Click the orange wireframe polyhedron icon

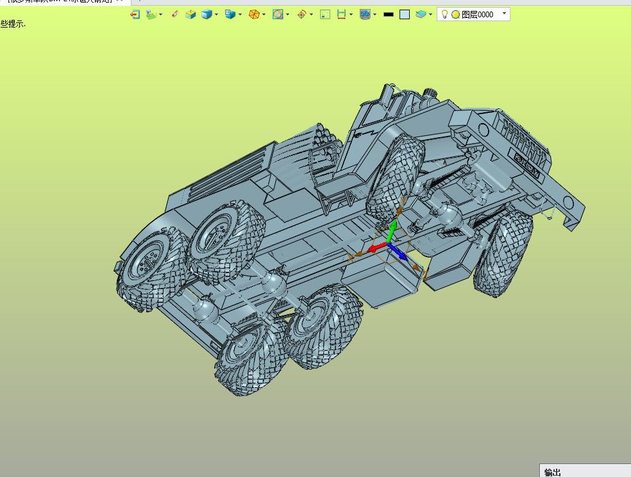click(254, 15)
